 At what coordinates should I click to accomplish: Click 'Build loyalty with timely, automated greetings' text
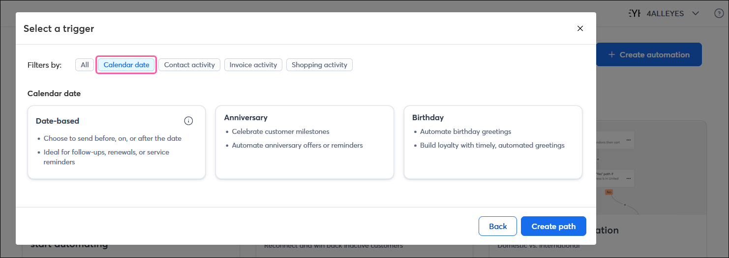coord(492,145)
